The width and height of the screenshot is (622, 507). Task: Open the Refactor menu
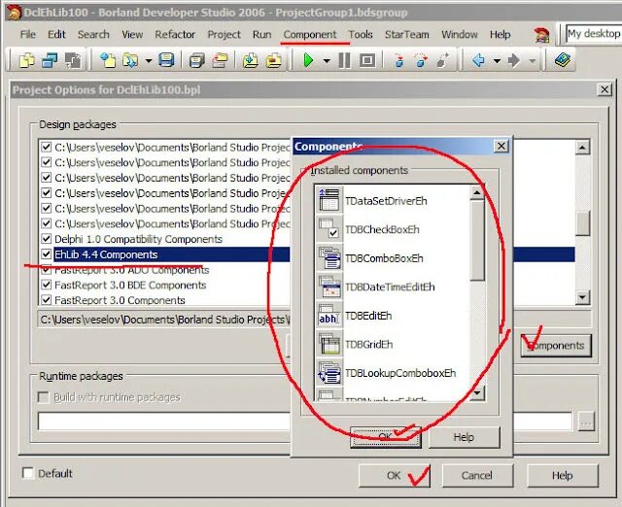point(175,35)
